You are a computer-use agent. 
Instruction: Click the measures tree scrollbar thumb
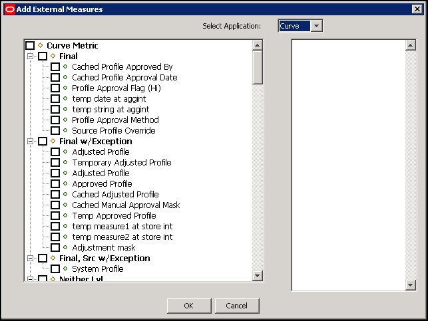[257, 68]
